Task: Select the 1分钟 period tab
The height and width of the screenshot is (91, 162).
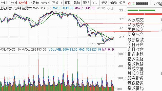Action: coord(13,3)
